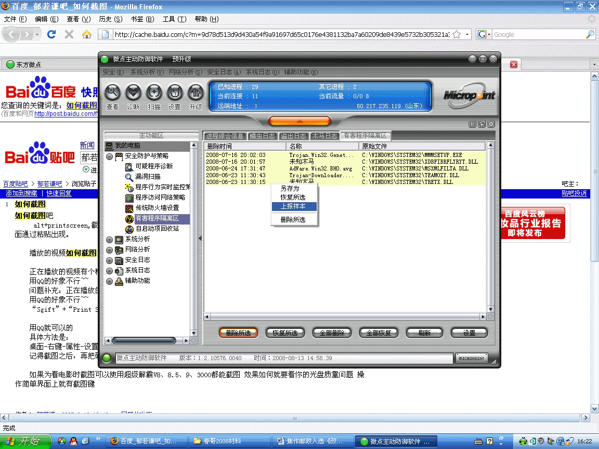This screenshot has height=449, width=599.
Task: Expand the 网络分析 tree node
Action: [x=110, y=250]
